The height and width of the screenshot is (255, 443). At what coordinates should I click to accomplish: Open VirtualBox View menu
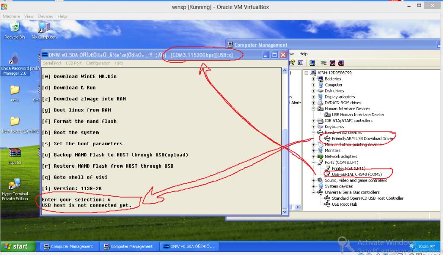coord(29,16)
